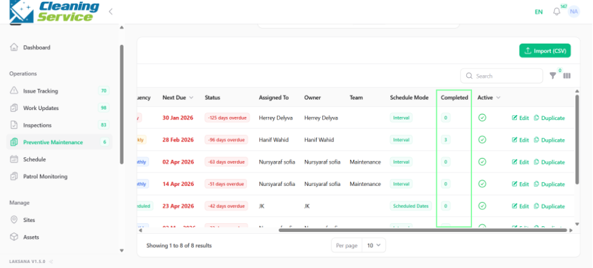Click the table Search field
The image size is (593, 268).
502,76
